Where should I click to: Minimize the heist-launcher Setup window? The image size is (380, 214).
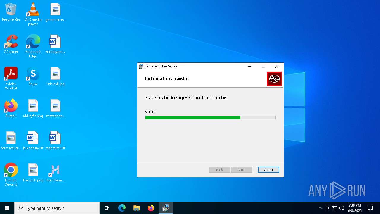click(250, 66)
